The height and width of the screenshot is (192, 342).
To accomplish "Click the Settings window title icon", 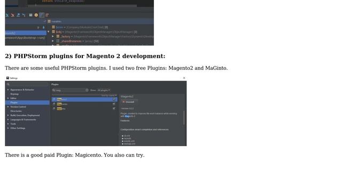I will 7,78.
